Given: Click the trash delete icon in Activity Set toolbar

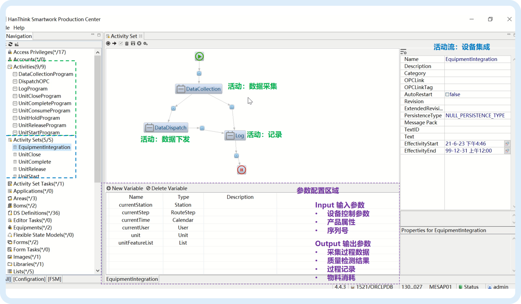Looking at the screenshot, I should point(127,43).
